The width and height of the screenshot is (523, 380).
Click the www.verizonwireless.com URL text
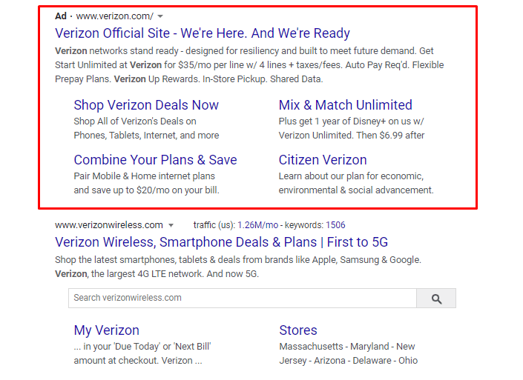coord(109,225)
